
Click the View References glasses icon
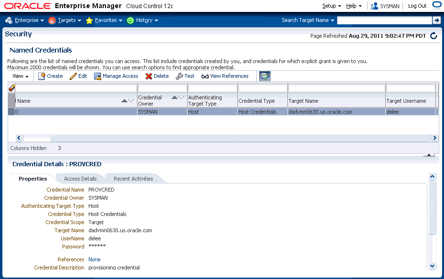(205, 76)
